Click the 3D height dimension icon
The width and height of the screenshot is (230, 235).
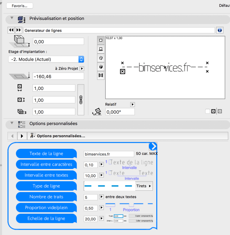click(x=22, y=112)
